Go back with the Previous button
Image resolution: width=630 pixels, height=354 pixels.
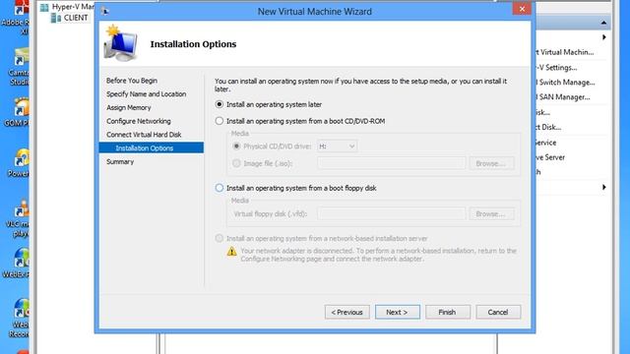(x=347, y=312)
